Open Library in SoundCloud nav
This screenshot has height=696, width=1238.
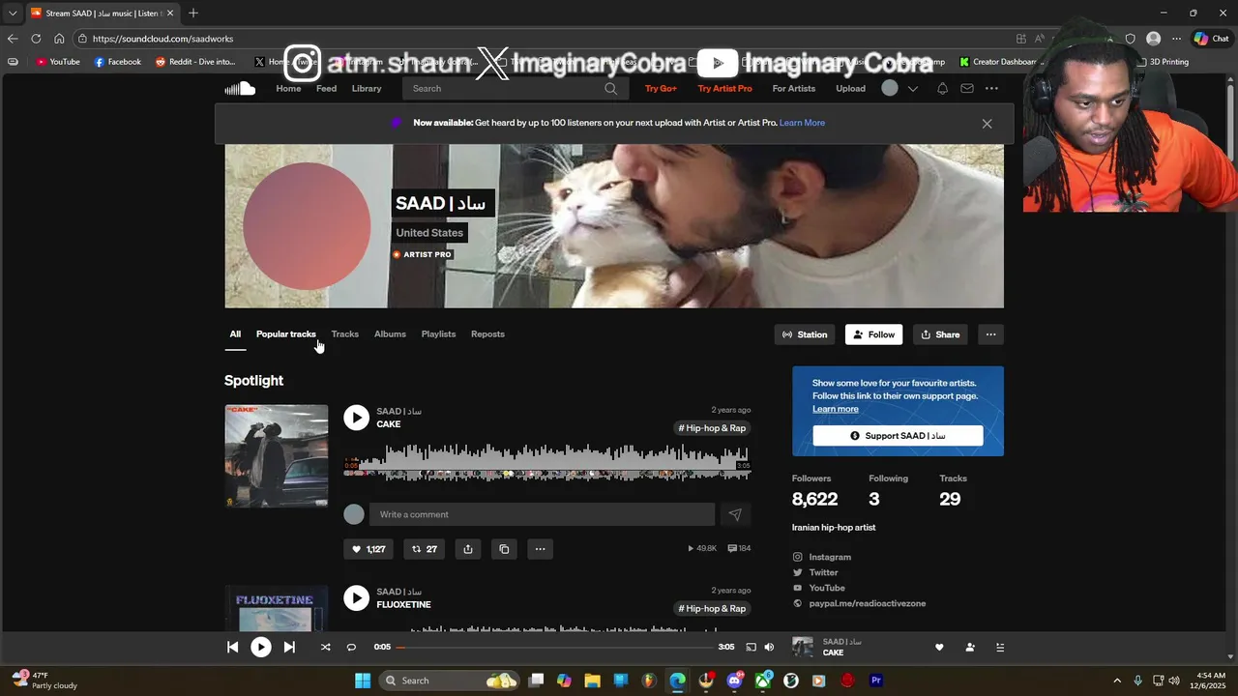pos(367,88)
